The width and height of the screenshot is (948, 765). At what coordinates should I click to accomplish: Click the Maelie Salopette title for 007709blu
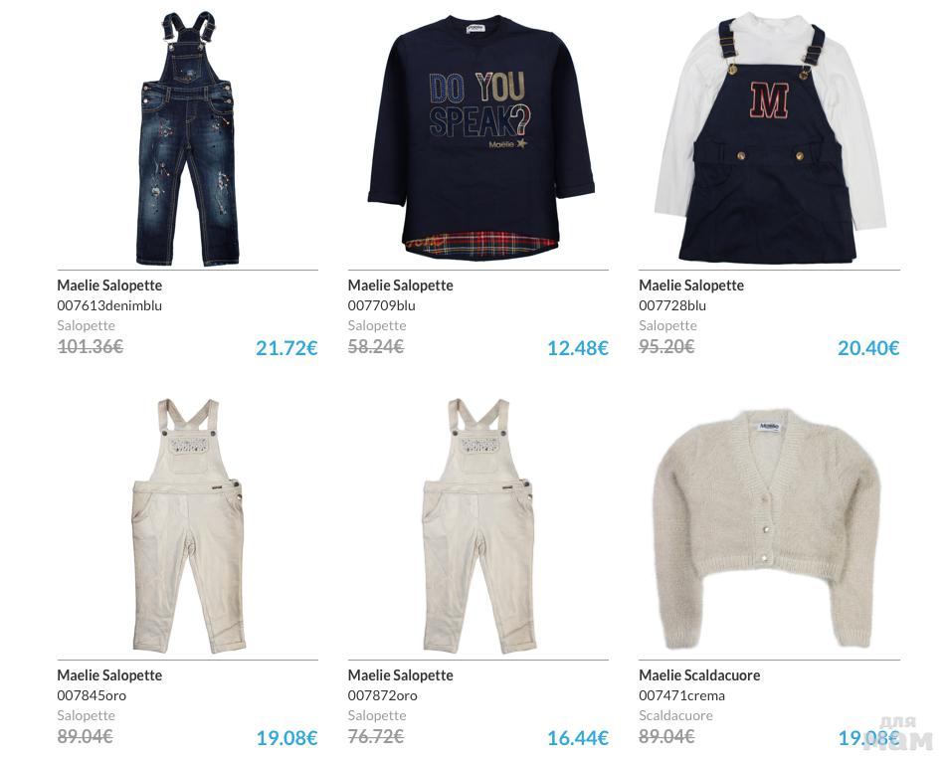[400, 285]
